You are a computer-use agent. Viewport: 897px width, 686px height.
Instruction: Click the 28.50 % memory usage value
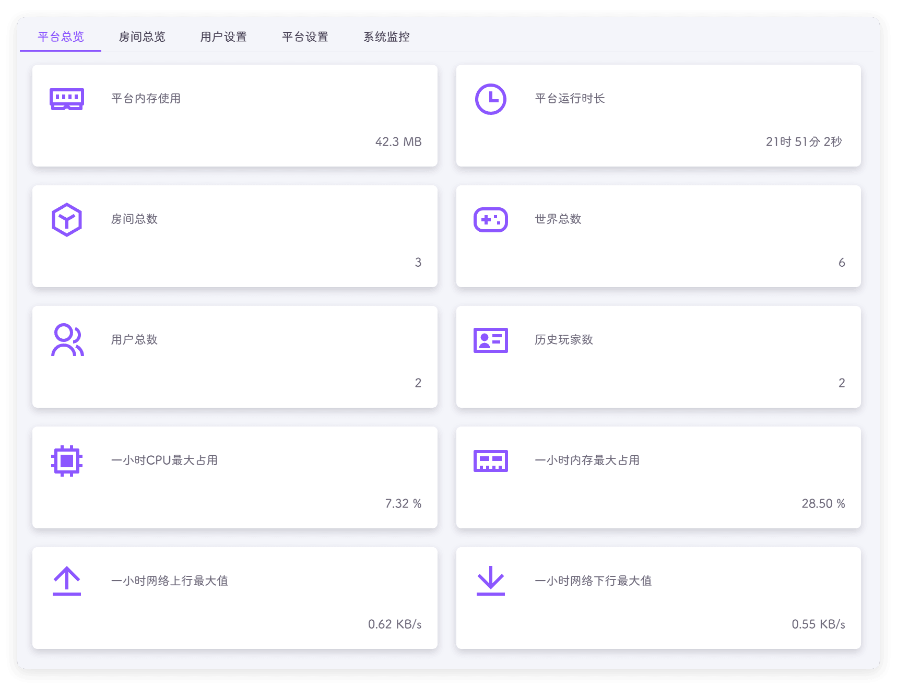(823, 504)
